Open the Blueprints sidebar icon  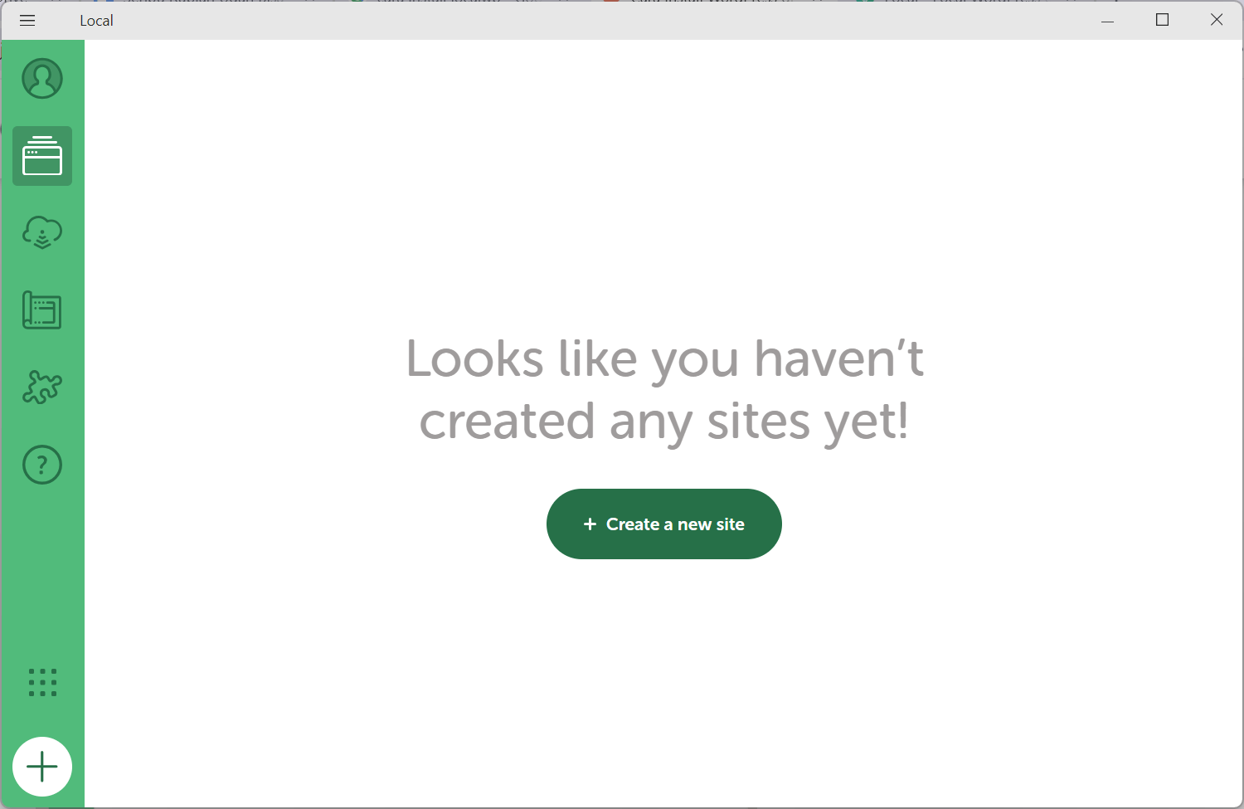pyautogui.click(x=42, y=310)
